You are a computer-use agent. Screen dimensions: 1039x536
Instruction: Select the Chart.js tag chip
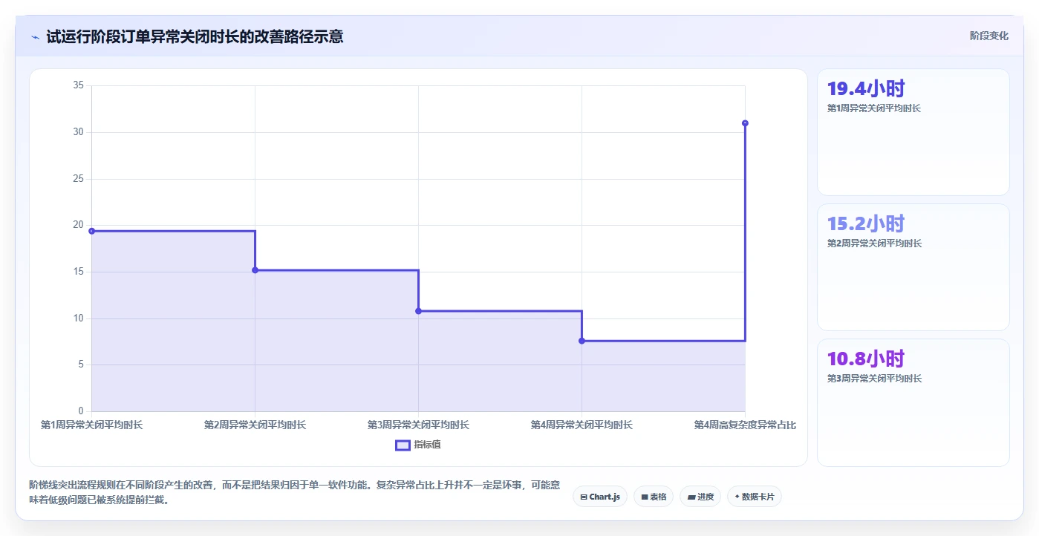(x=601, y=497)
